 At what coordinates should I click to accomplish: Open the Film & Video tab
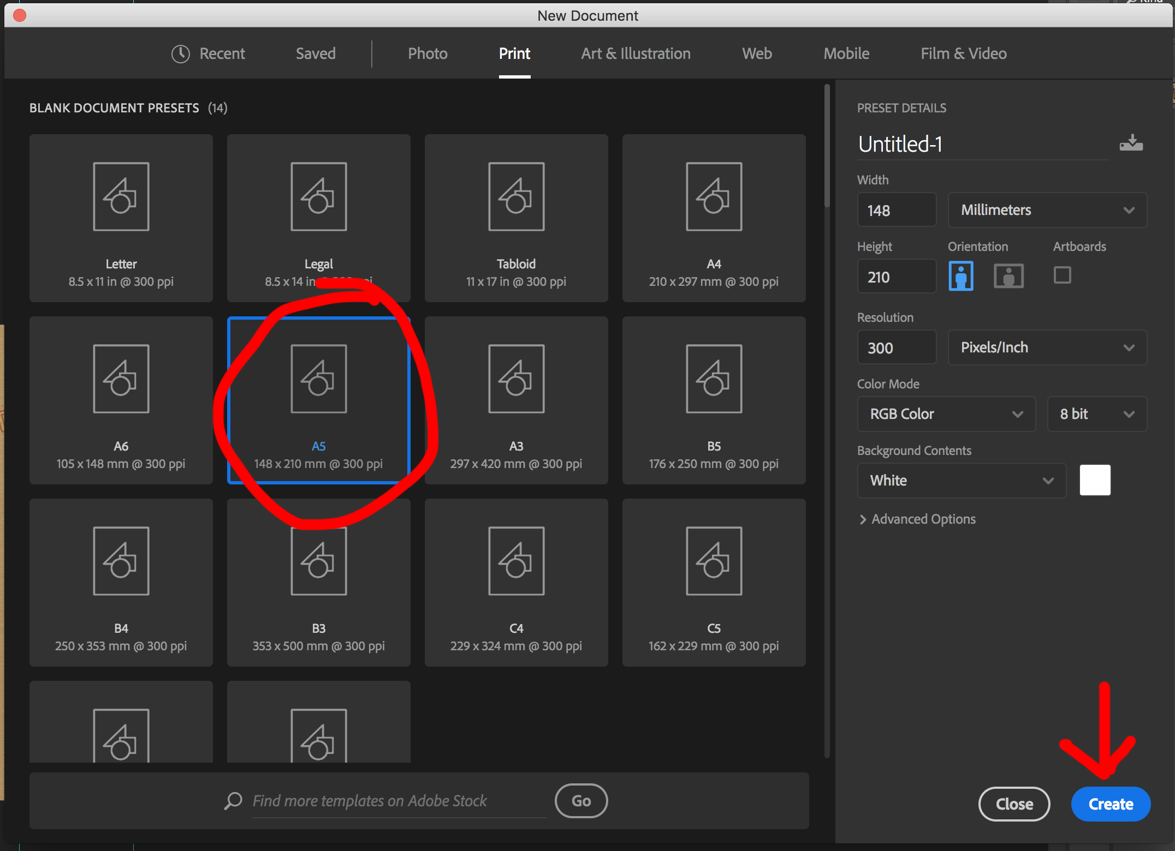coord(964,53)
